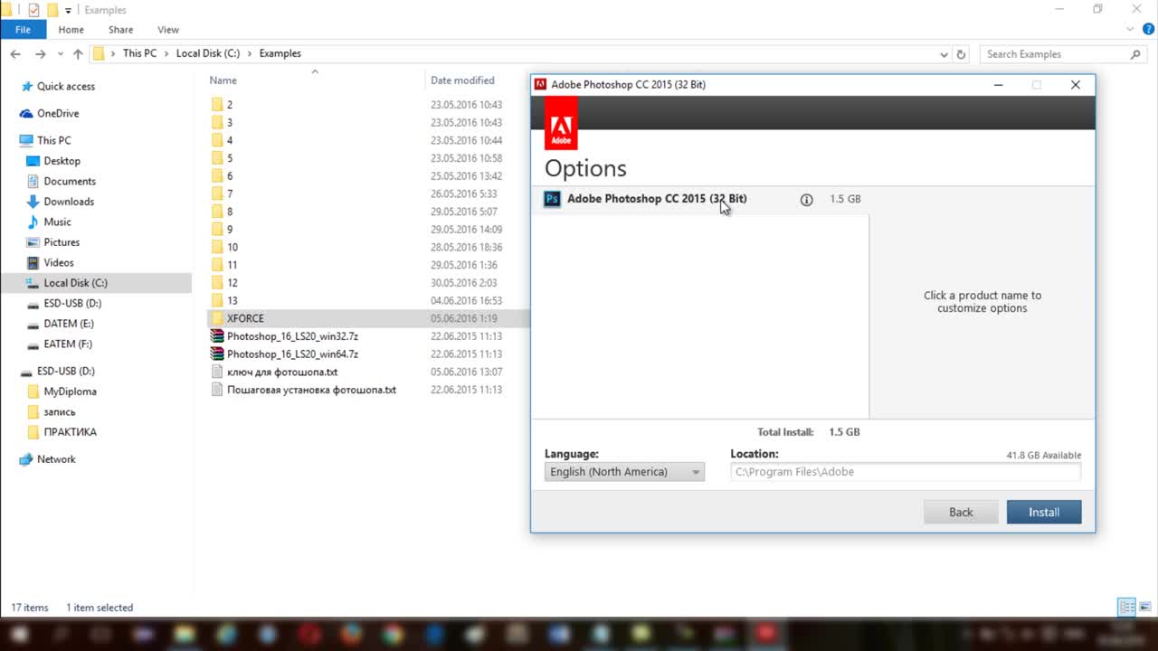Open ПРАКТИКА folder in navigation pane
The height and width of the screenshot is (651, 1158).
click(x=70, y=432)
